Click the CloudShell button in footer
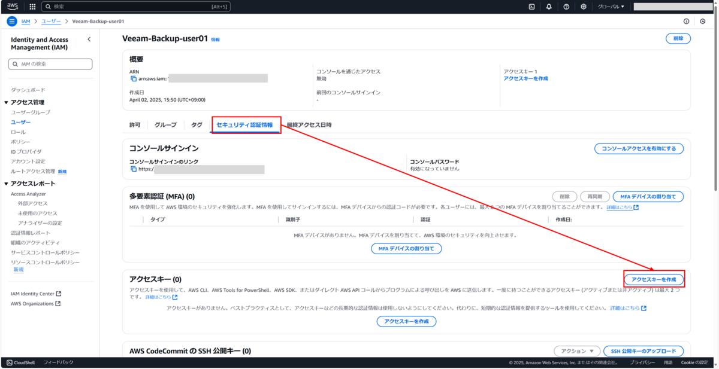This screenshot has width=719, height=369. (x=21, y=362)
